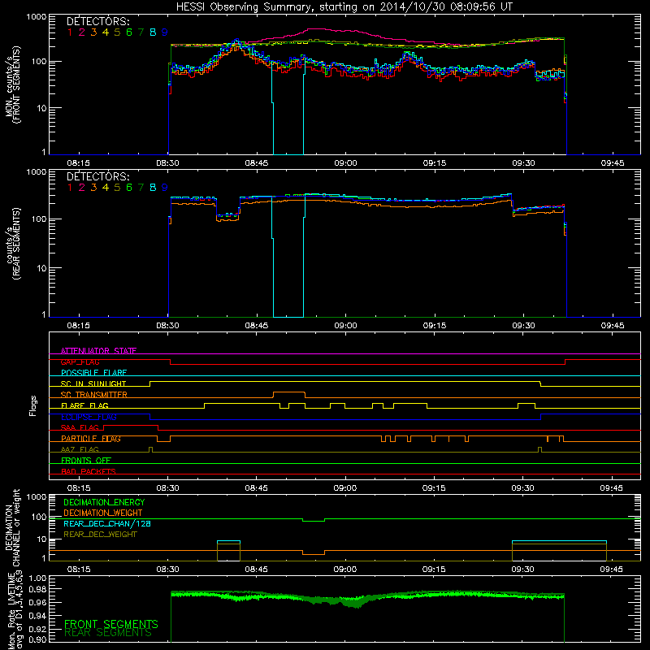Click the FRONT SEGMENTS livetime legend label
Viewport: 650px width, 650px height.
point(111,624)
